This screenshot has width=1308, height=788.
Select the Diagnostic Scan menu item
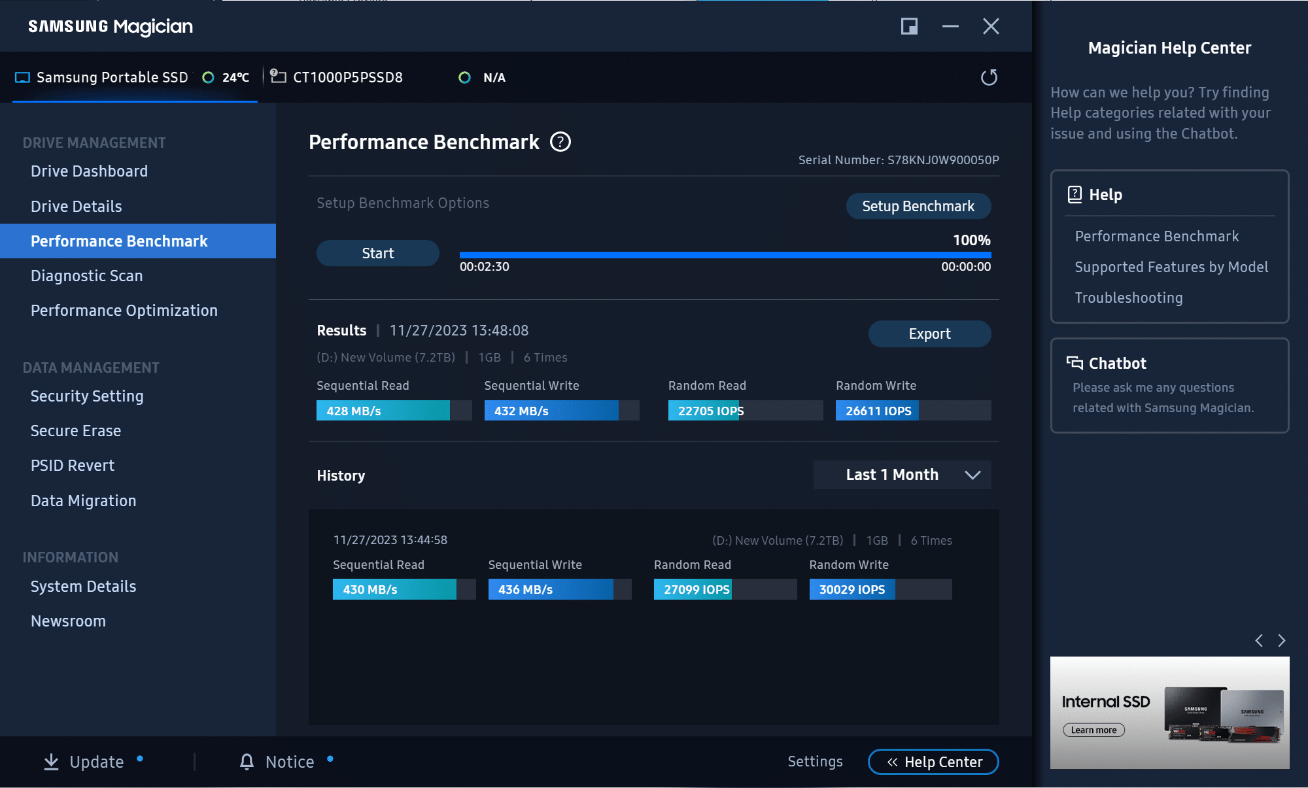point(86,275)
